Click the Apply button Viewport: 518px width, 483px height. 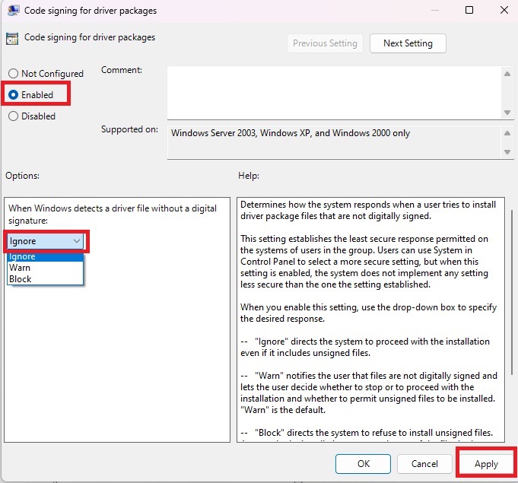click(x=486, y=464)
